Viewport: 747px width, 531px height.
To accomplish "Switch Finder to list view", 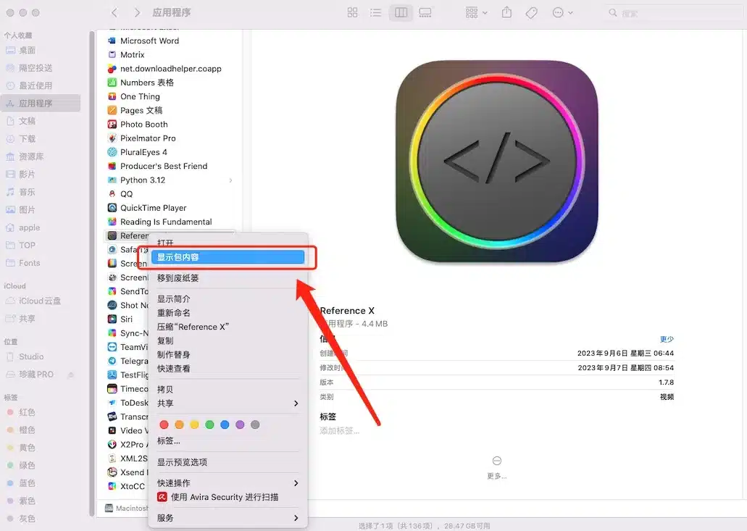I will 376,13.
